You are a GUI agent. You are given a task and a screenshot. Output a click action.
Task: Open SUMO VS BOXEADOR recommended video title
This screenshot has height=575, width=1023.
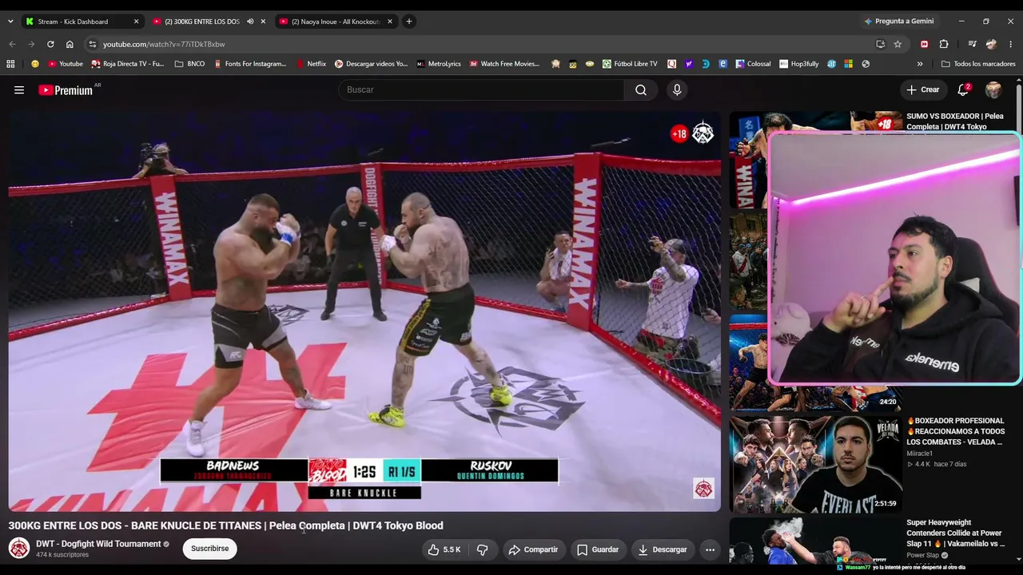(x=954, y=121)
